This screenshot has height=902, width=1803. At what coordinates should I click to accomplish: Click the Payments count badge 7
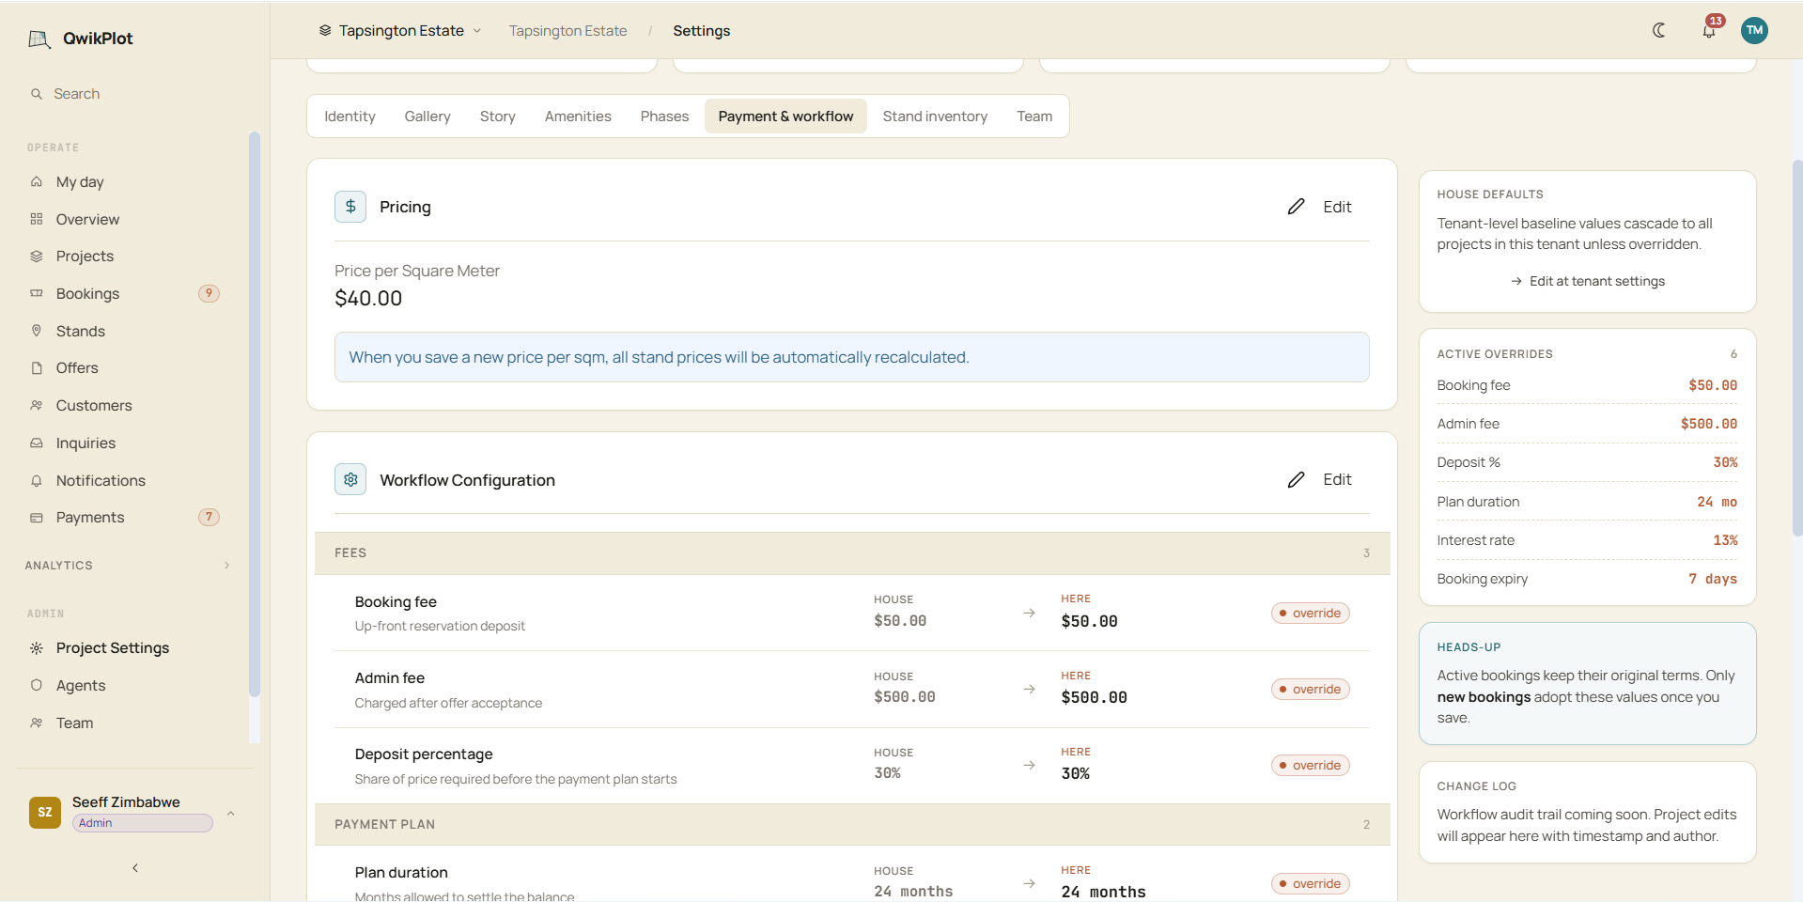click(209, 517)
